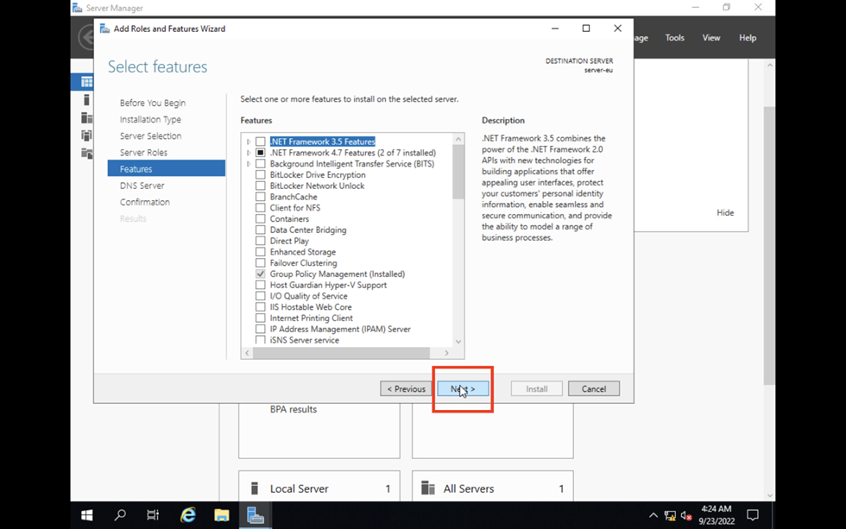This screenshot has height=529, width=846.
Task: Expand the .NET Framework 3.5 Features node
Action: tap(249, 142)
